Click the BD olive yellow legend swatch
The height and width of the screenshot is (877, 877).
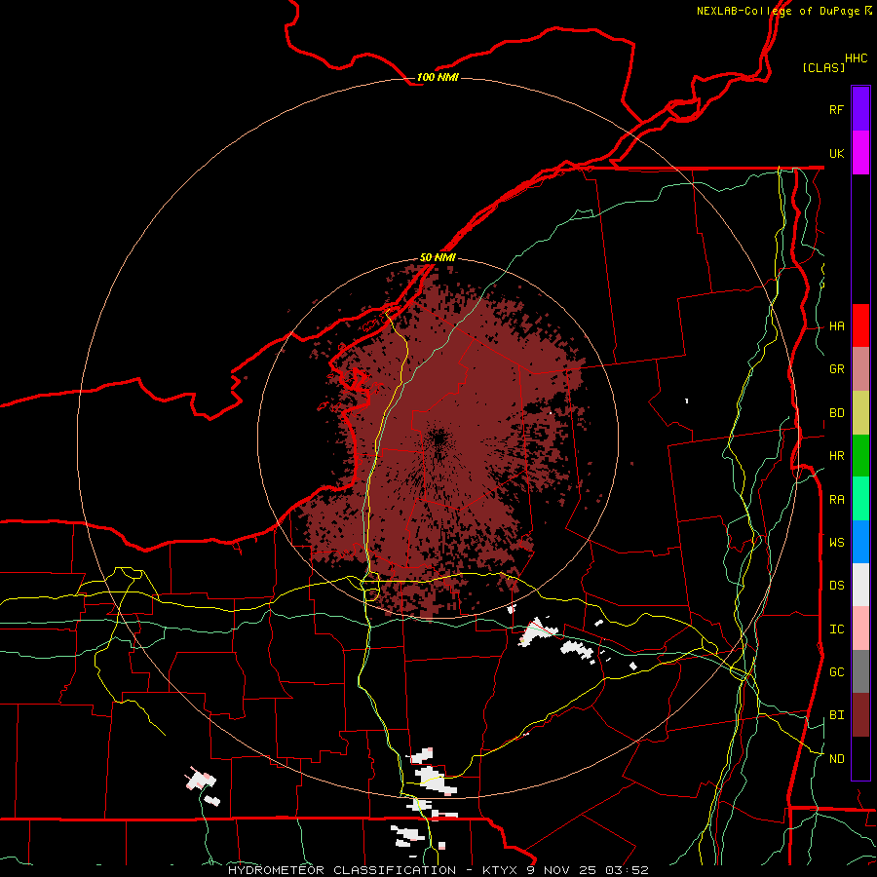coord(860,413)
